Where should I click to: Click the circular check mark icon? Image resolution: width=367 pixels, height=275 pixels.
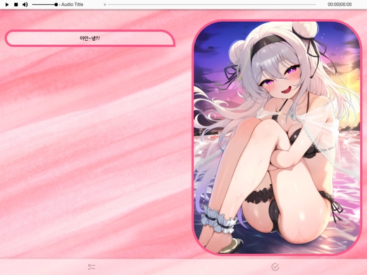coord(275,267)
